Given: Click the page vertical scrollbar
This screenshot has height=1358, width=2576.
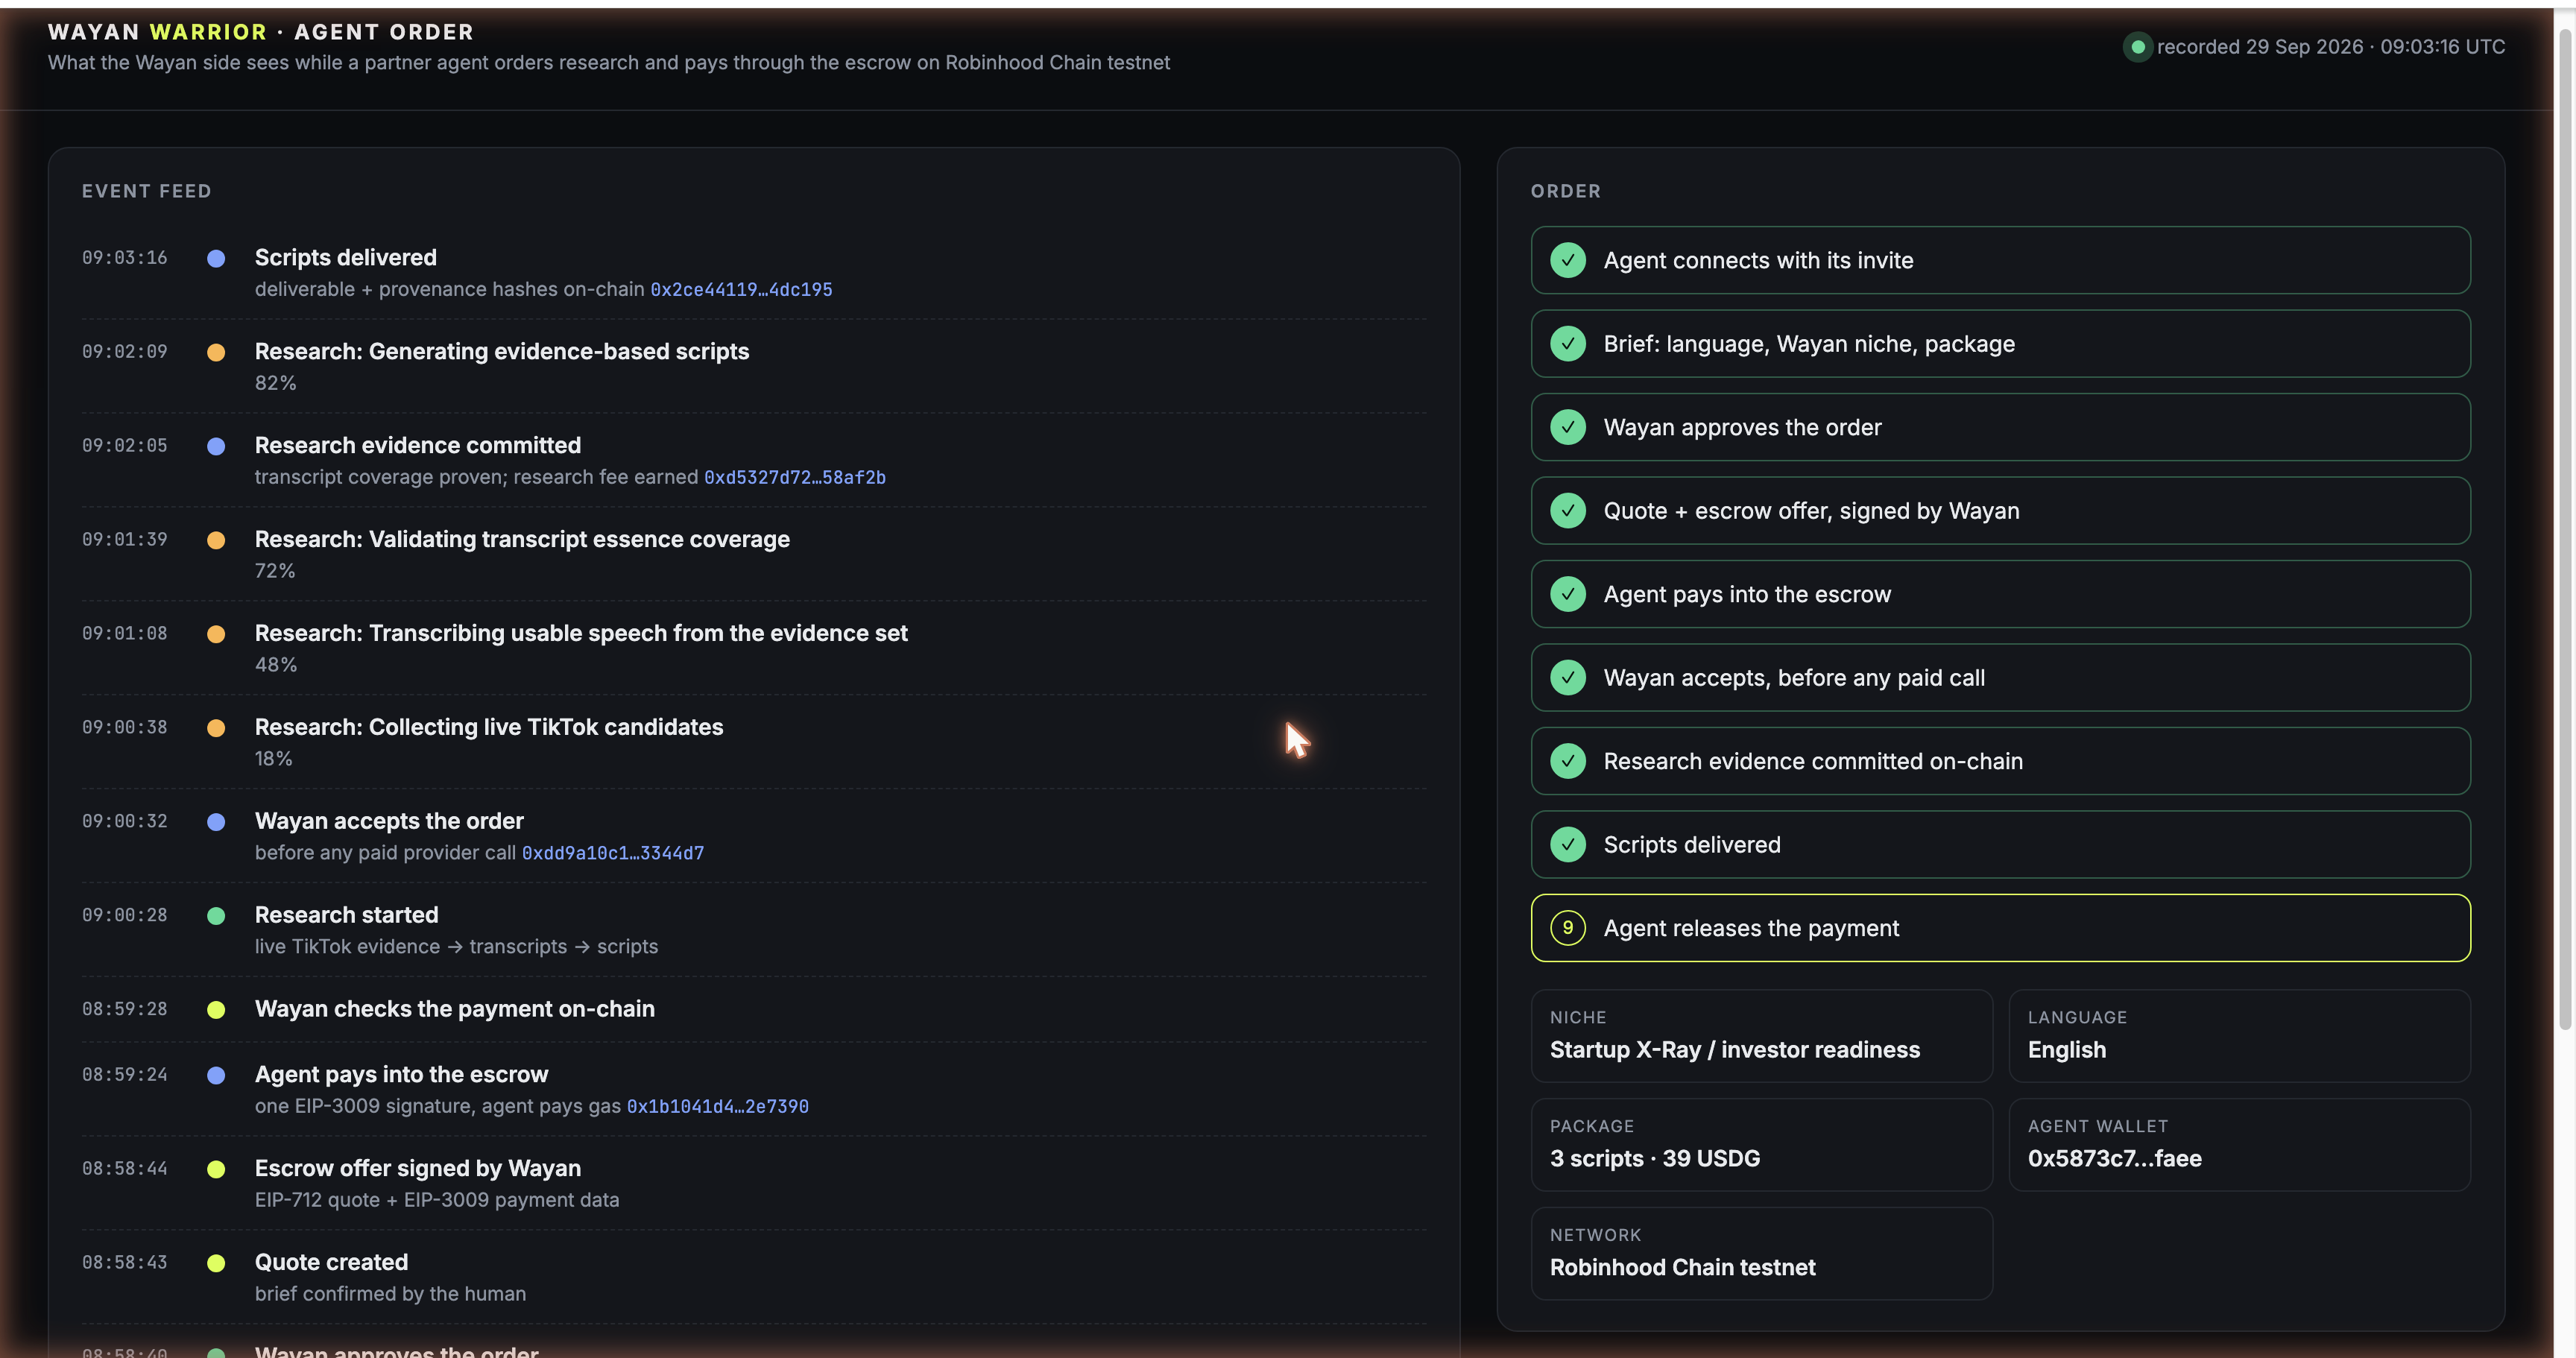Looking at the screenshot, I should [x=2564, y=530].
